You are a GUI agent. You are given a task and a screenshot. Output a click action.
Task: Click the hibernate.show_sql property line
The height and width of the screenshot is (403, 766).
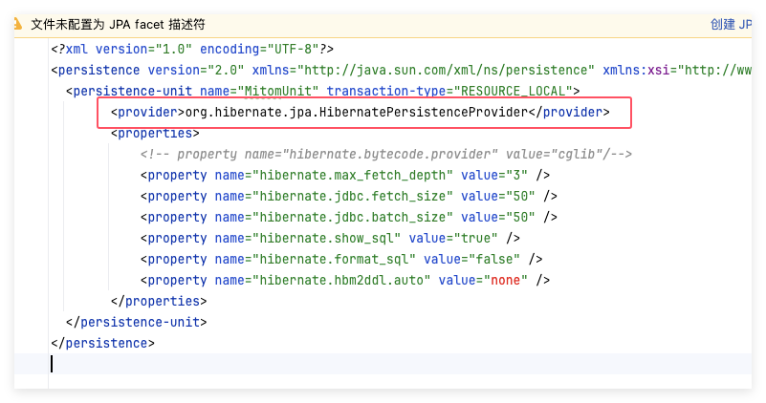click(330, 238)
